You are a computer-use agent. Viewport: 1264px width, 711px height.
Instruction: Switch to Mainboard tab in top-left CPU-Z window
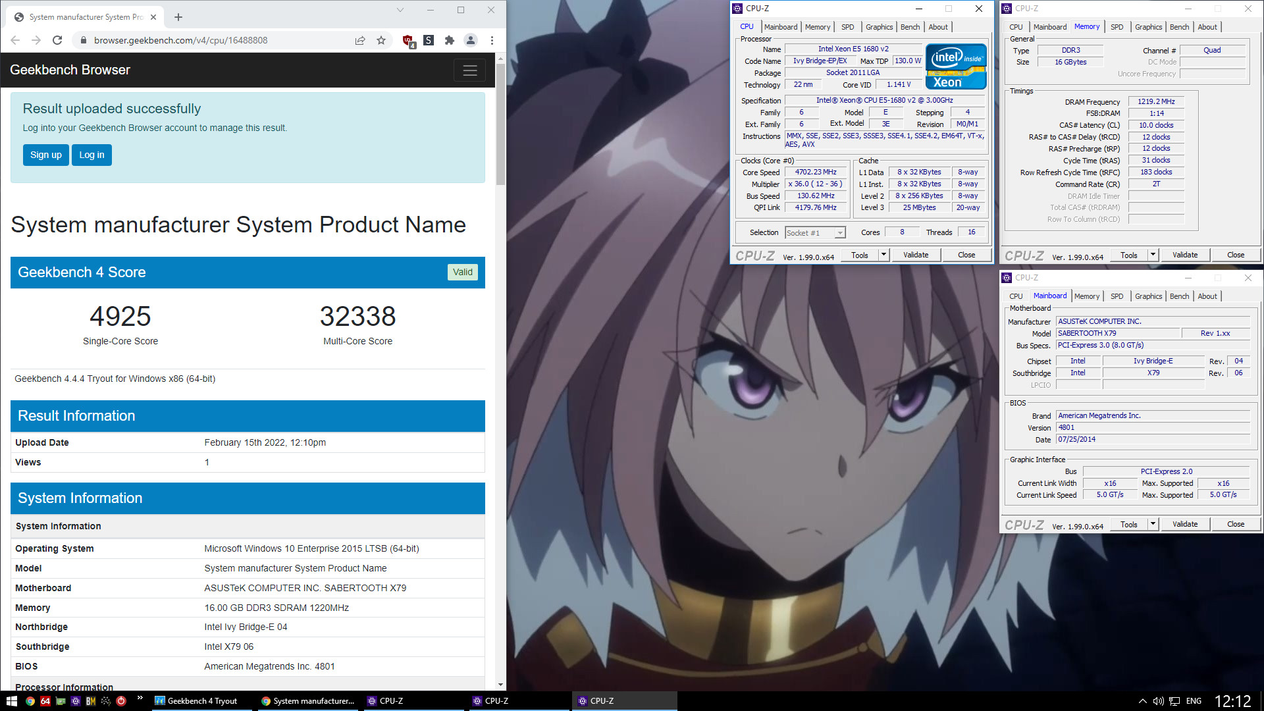(781, 27)
